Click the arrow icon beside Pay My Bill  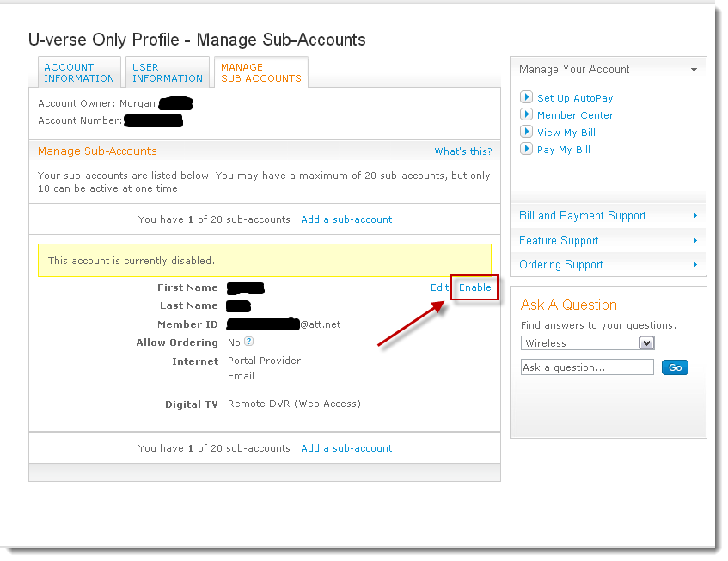[x=527, y=149]
